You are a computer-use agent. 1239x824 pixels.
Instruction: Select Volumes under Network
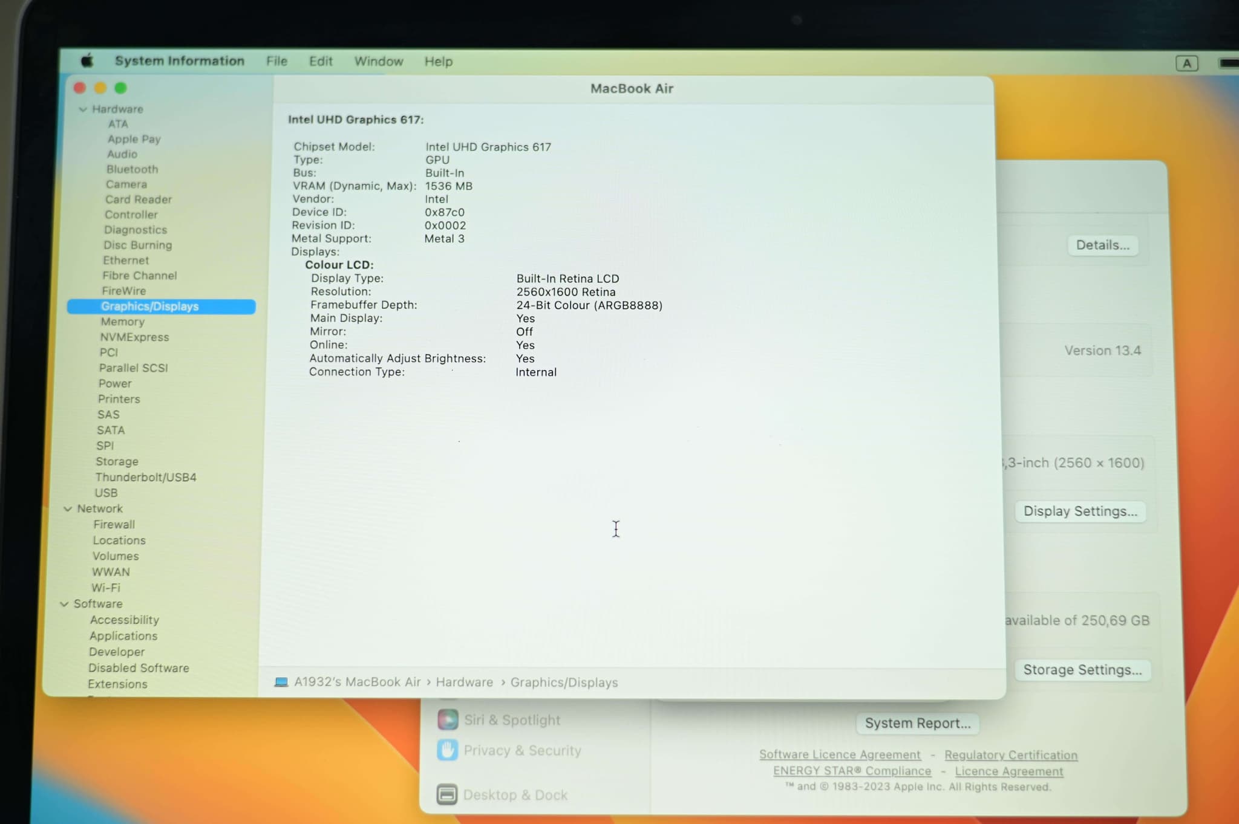(115, 556)
